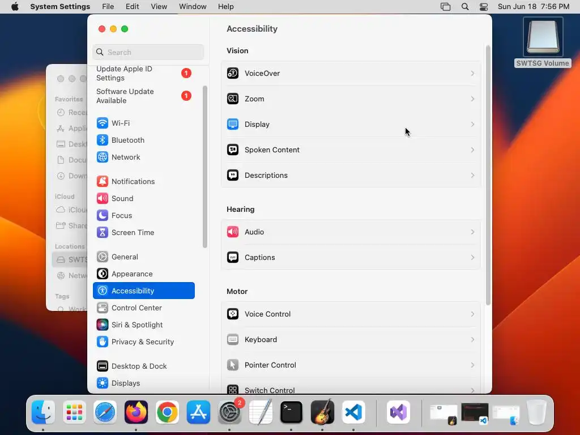Click the Displays sun sidebar icon
Viewport: 580px width, 435px height.
[103, 383]
